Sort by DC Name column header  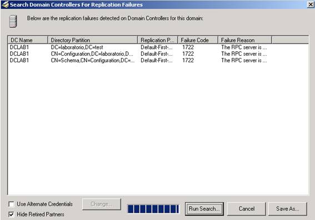coord(28,40)
